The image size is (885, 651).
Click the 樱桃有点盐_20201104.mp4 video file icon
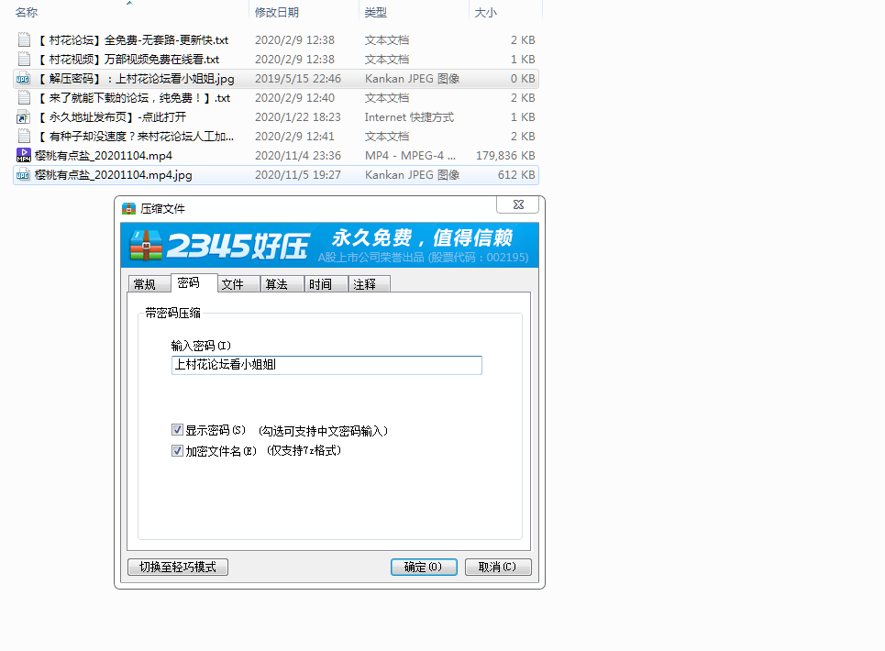(x=24, y=156)
